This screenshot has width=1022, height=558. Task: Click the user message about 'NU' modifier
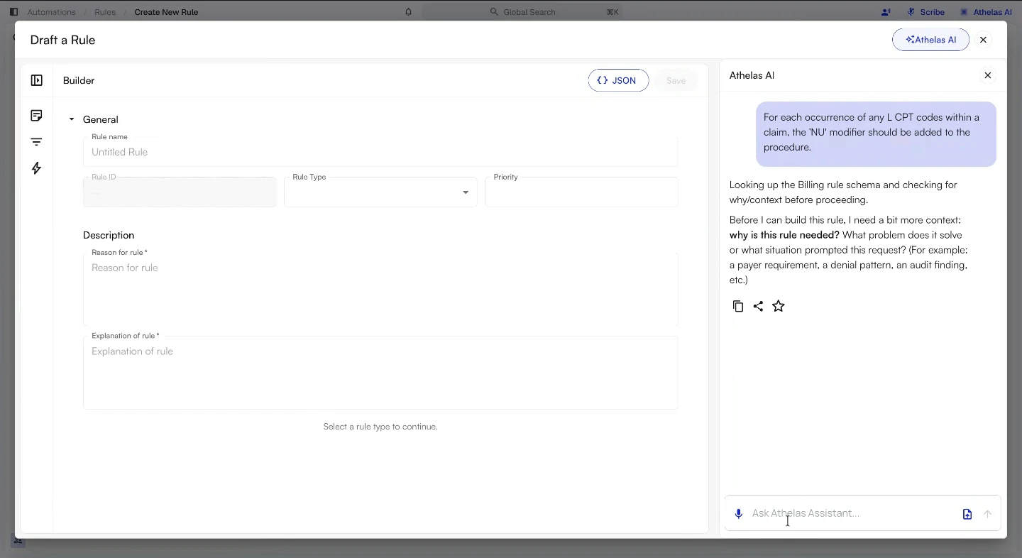pos(876,134)
